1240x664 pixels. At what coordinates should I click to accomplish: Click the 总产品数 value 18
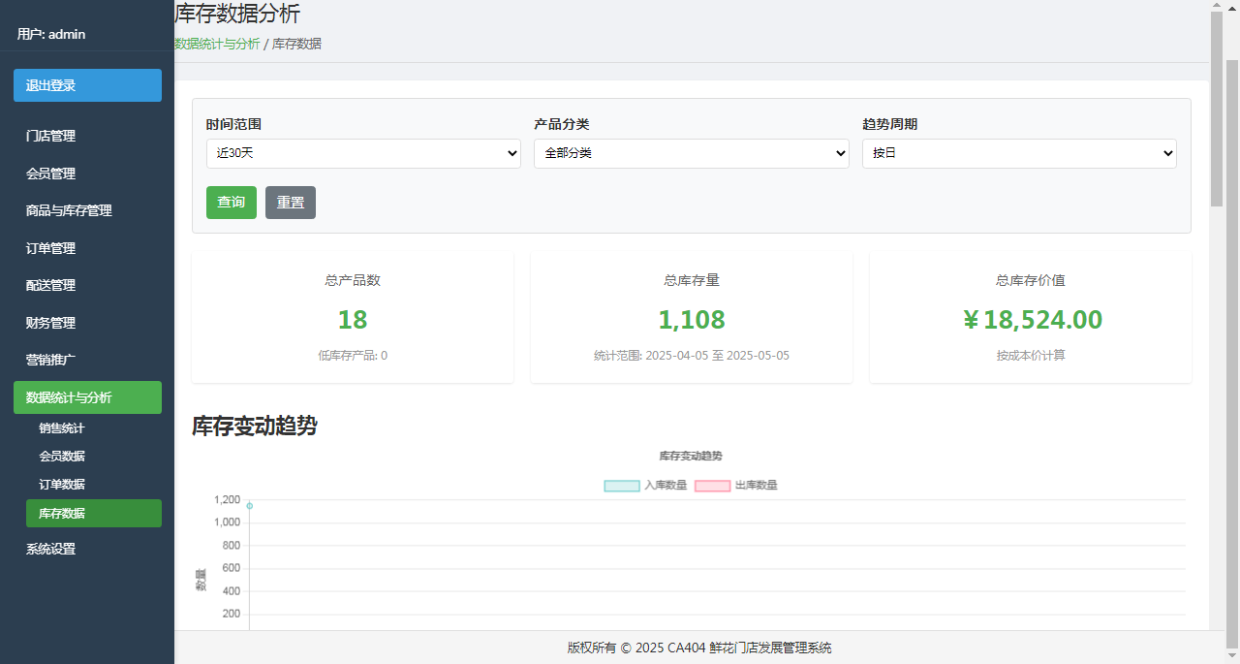pyautogui.click(x=353, y=320)
